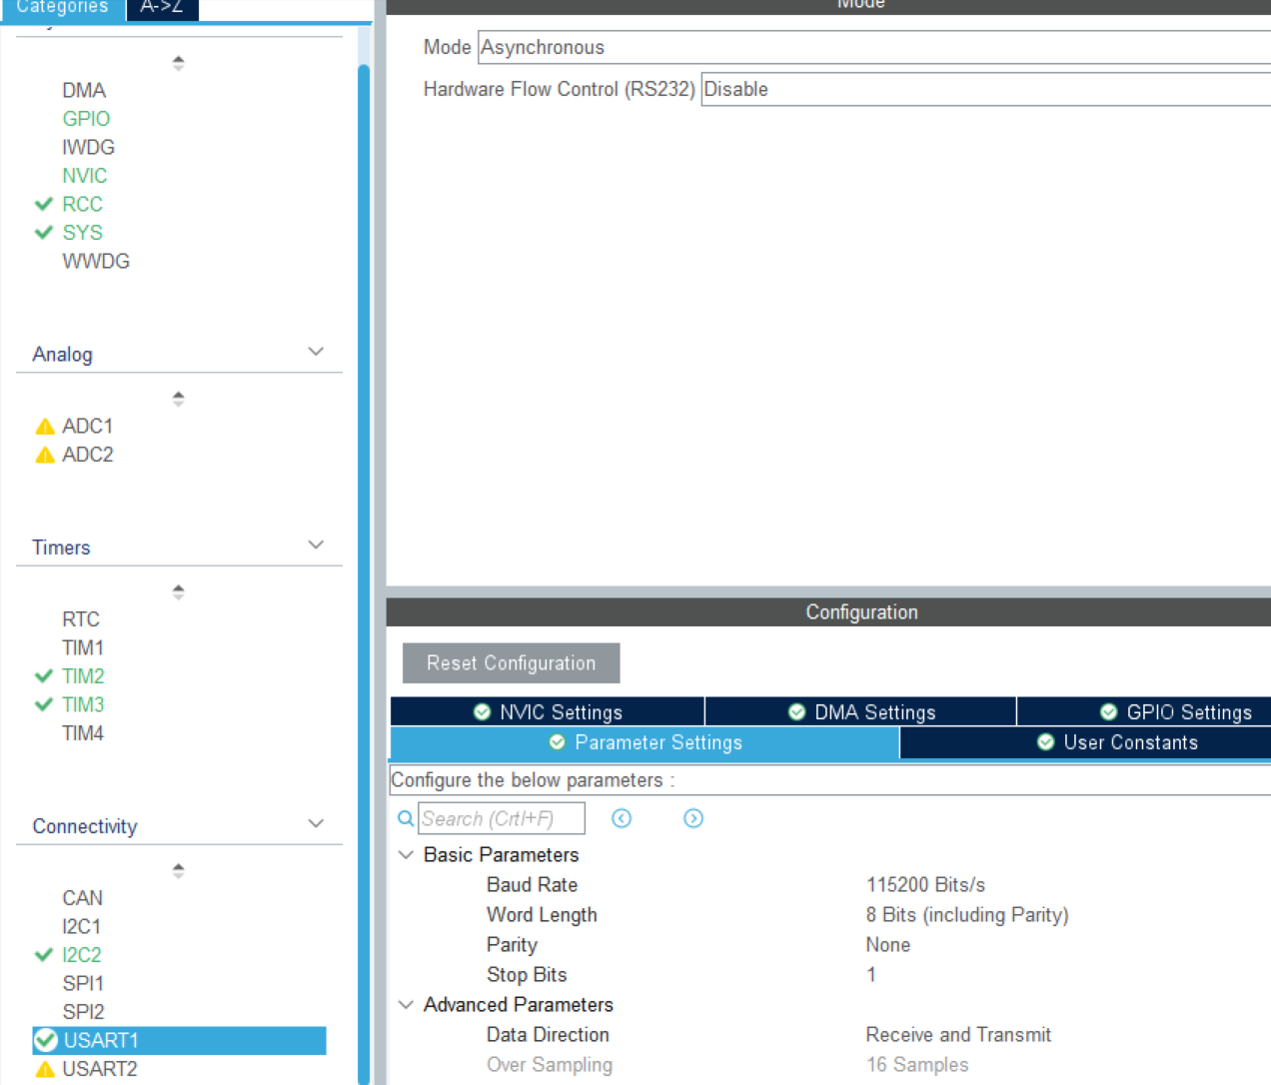Screen dimensions: 1271x1085
Task: Click the search magnifier icon in parameters
Action: (x=406, y=818)
